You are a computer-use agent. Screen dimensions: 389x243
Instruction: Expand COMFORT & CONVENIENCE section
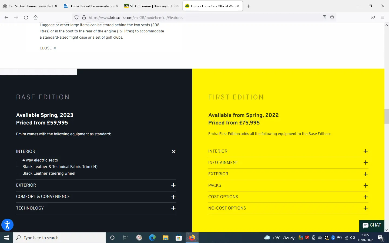point(173,197)
